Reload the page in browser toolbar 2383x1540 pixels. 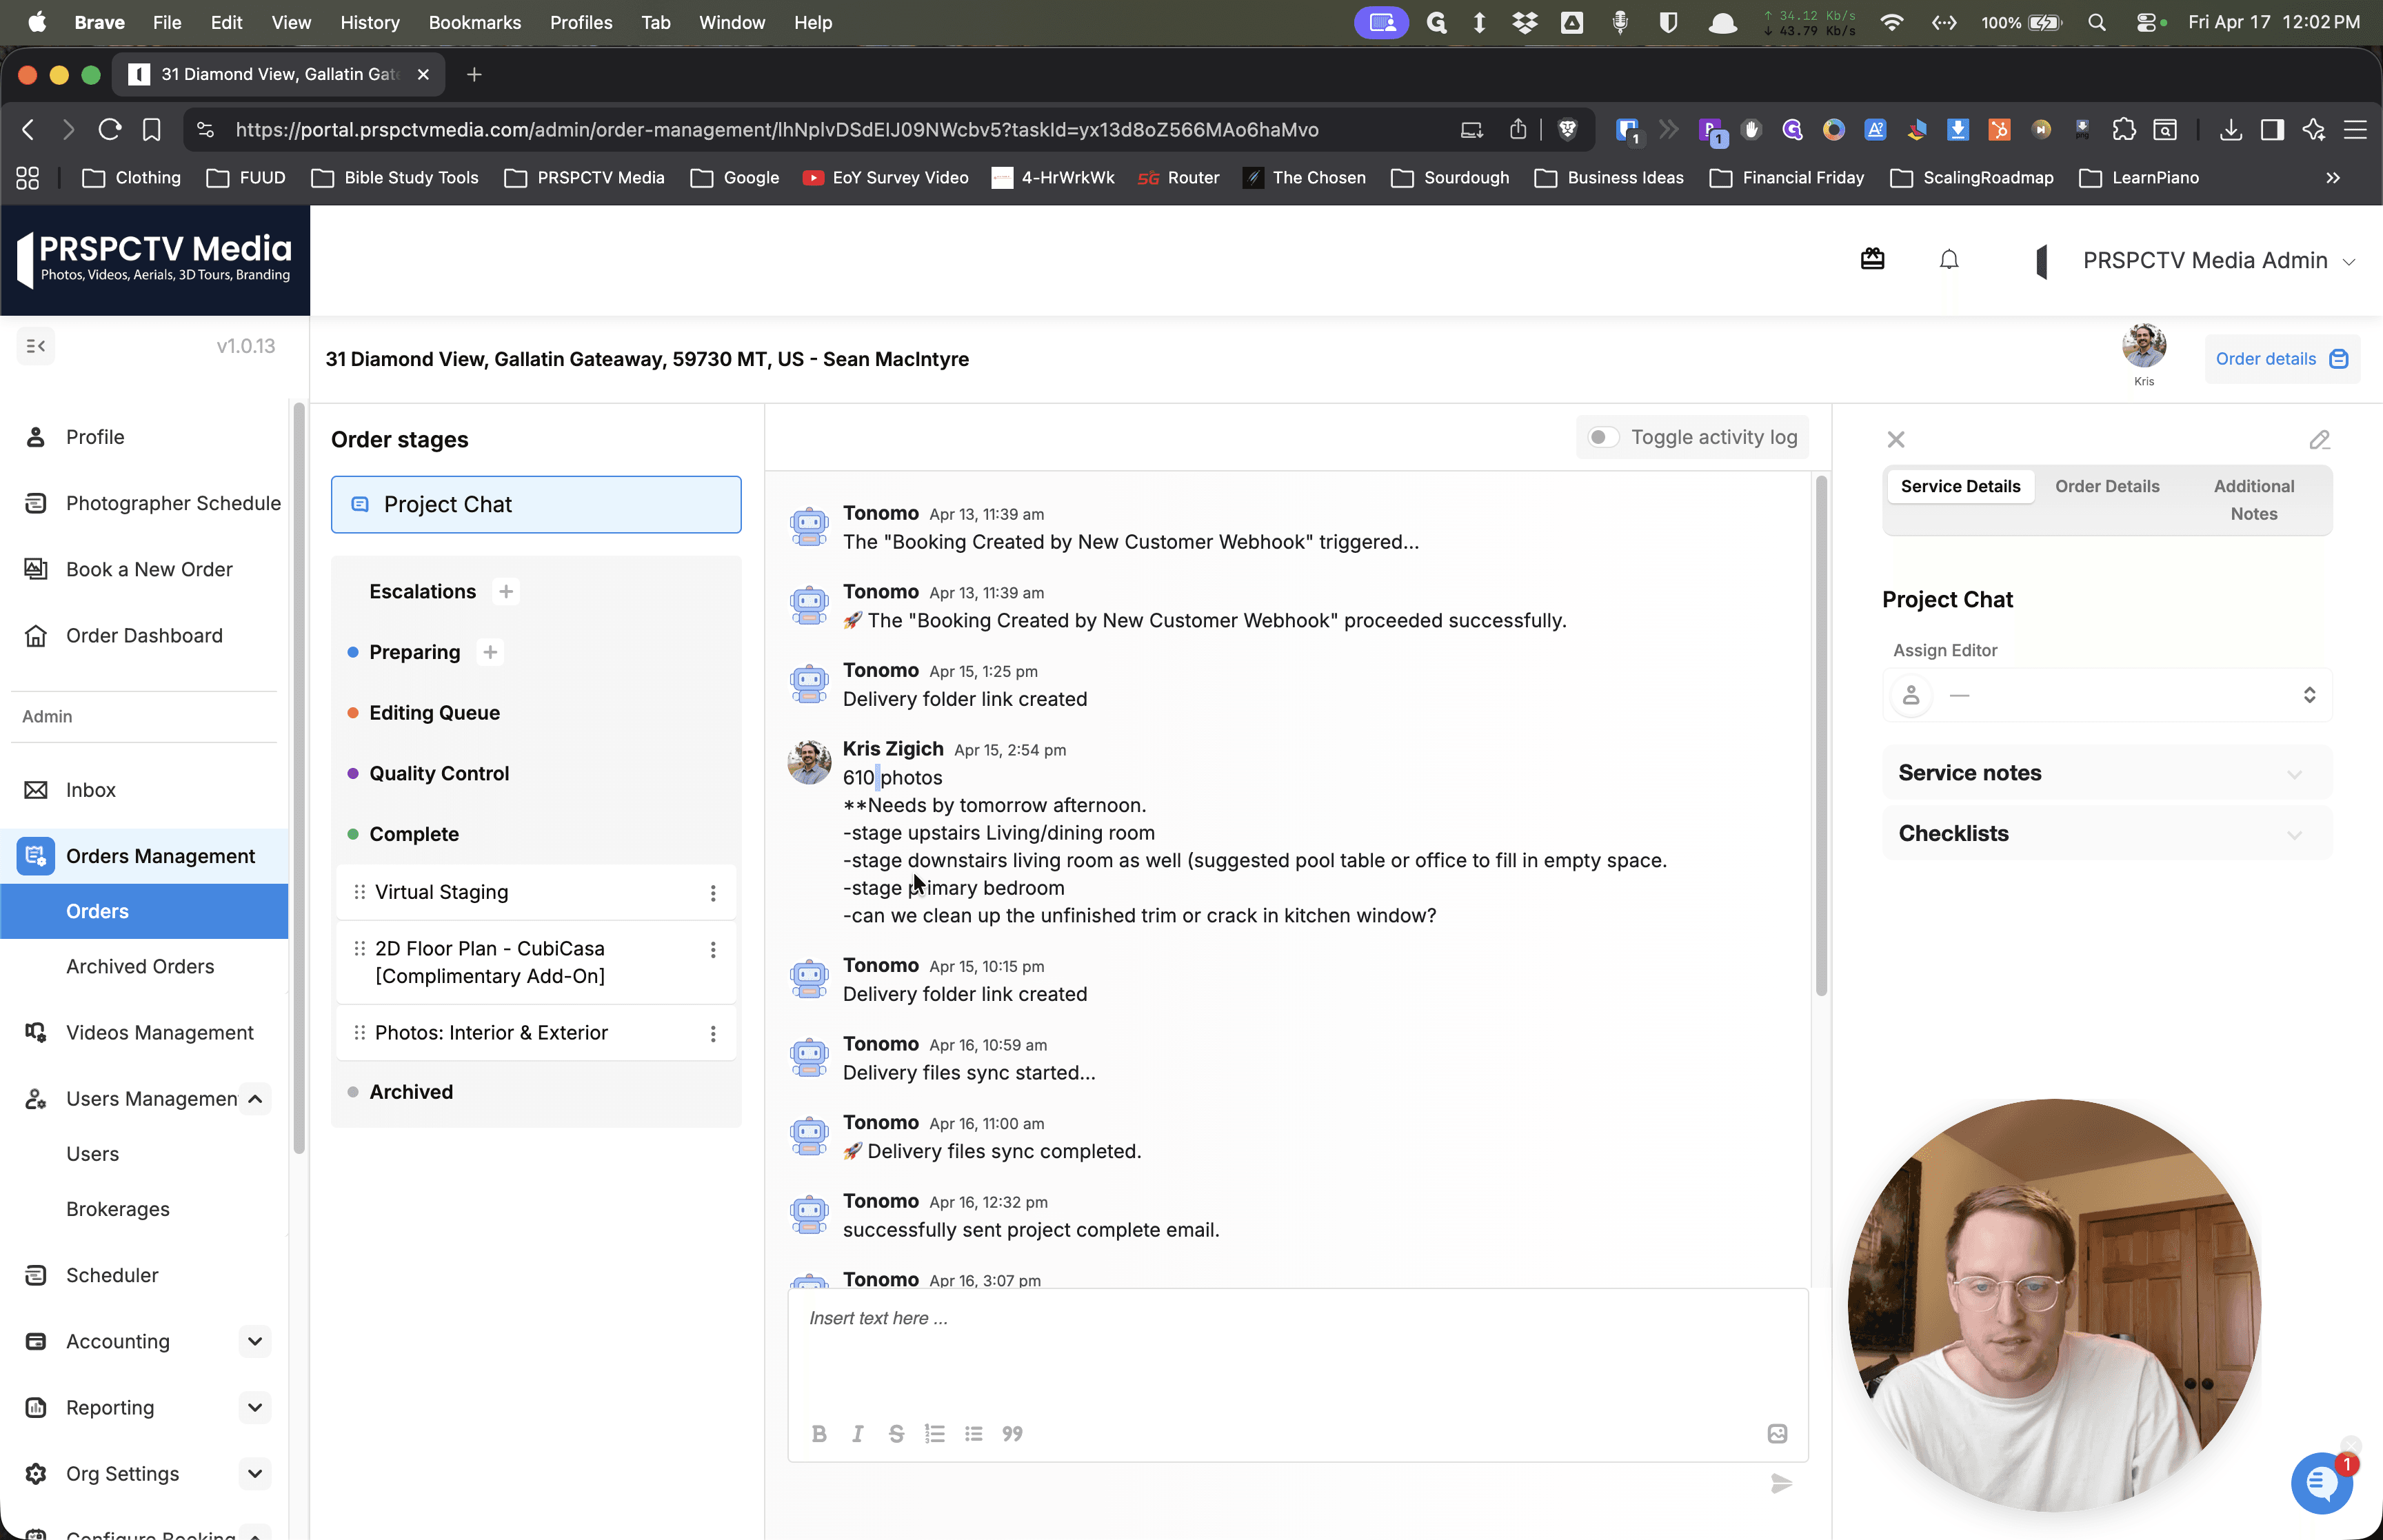coord(110,129)
